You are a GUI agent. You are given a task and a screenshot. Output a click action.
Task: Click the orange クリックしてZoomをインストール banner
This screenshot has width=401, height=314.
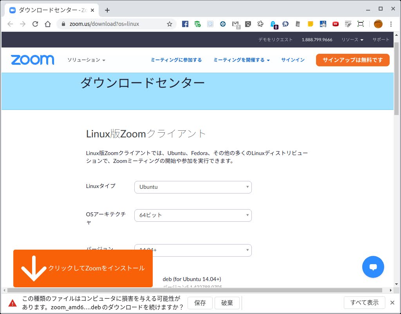[x=83, y=268]
